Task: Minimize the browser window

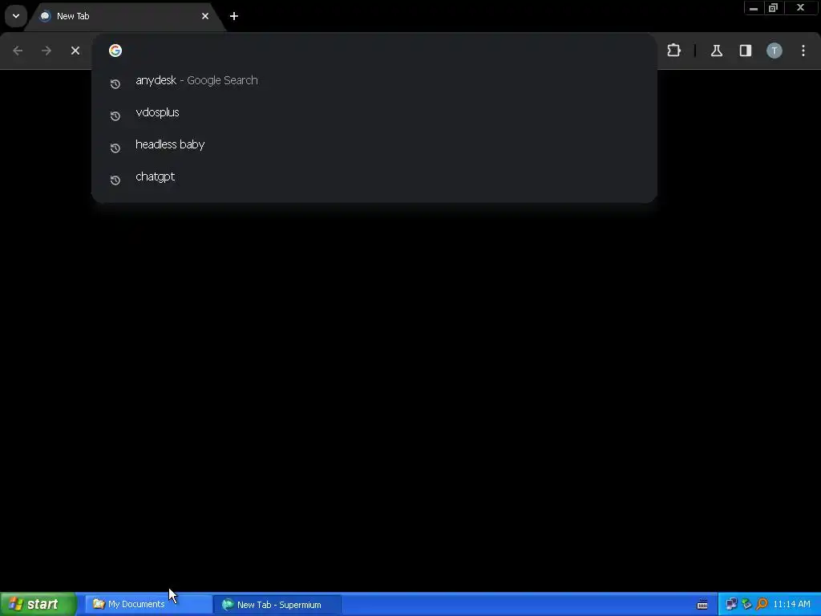Action: [754, 8]
